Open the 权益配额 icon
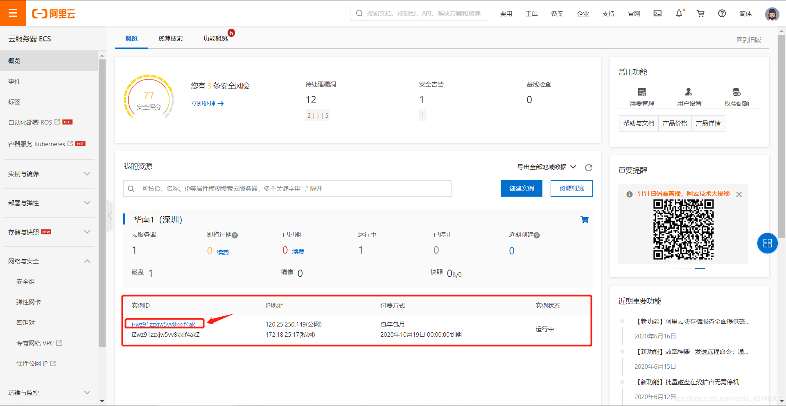 736,92
